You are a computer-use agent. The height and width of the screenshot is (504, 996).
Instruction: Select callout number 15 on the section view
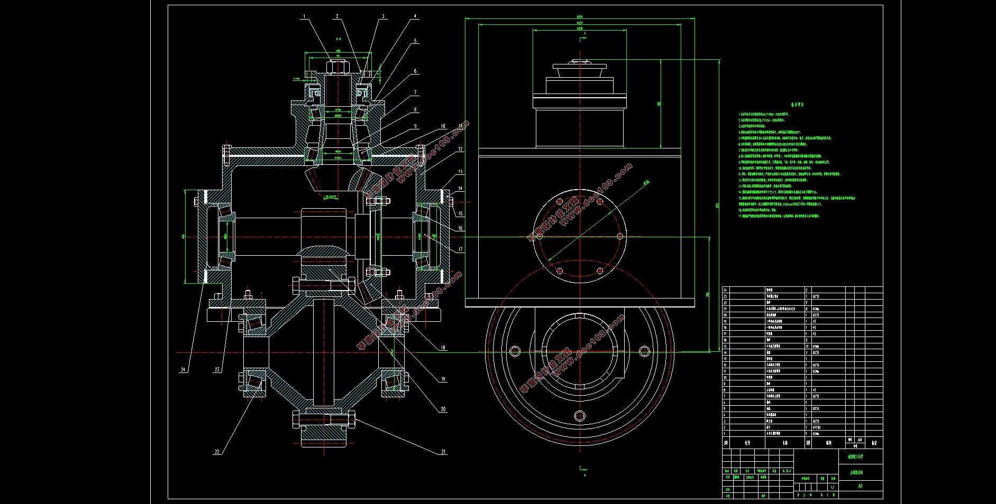point(460,214)
